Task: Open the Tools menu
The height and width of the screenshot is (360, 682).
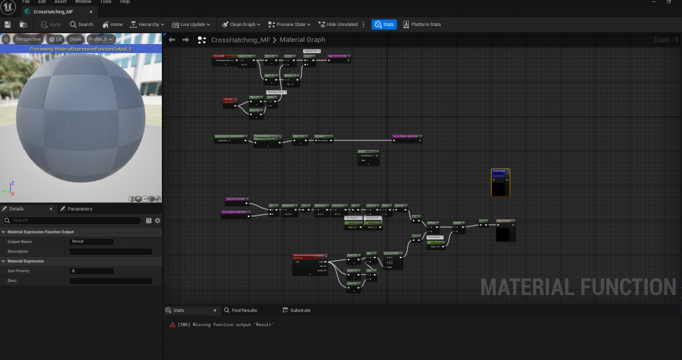Action: (106, 2)
